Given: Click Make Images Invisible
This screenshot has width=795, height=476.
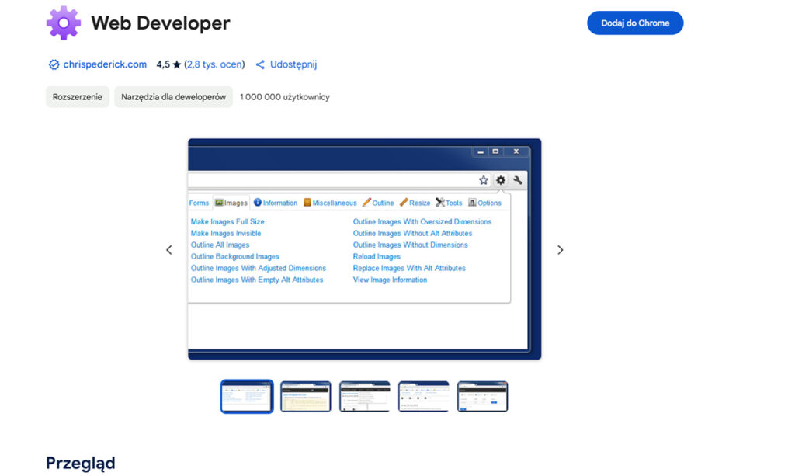Looking at the screenshot, I should point(226,233).
